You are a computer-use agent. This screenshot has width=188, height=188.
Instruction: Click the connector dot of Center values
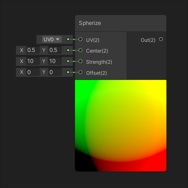pyautogui.click(x=68, y=50)
